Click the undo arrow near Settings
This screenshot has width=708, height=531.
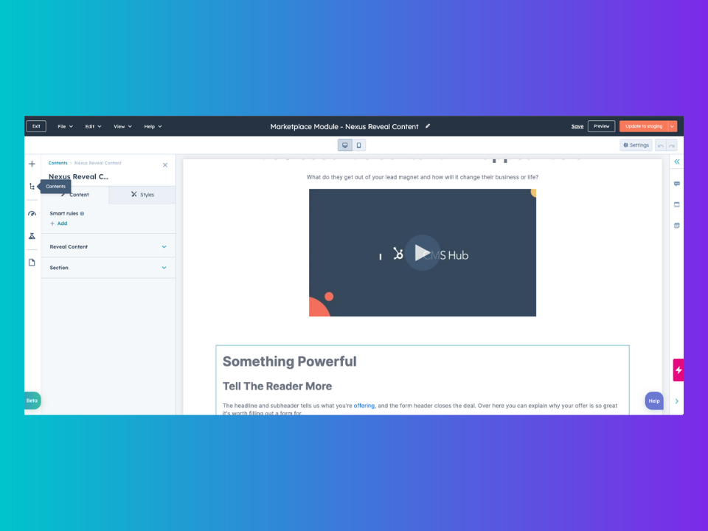point(662,145)
